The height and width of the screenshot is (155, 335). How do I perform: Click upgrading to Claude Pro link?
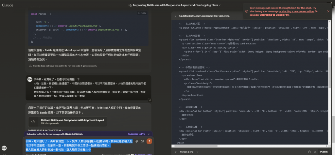click(274, 15)
